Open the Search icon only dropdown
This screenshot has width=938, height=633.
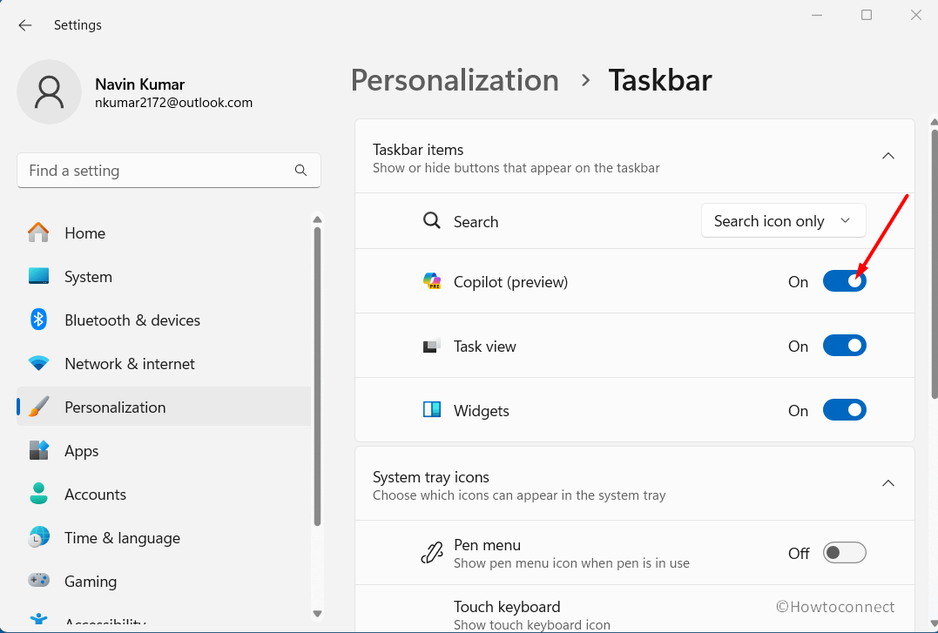tap(783, 221)
